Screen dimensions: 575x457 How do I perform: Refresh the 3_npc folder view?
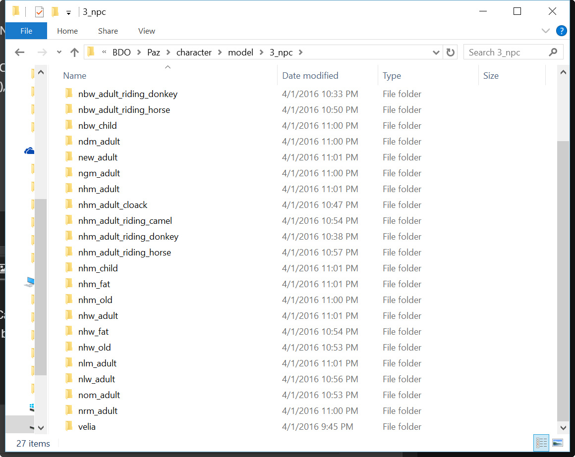[450, 52]
